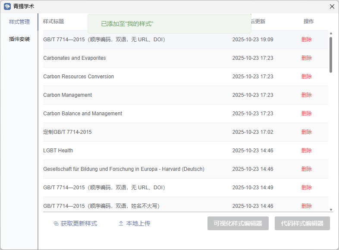The height and width of the screenshot is (250, 339).
Task: Click the scrollbar down arrow in style list
Action: click(x=331, y=210)
